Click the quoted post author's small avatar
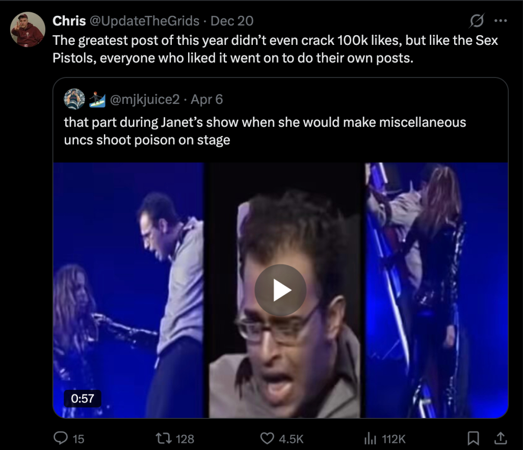The height and width of the screenshot is (450, 523). click(x=73, y=99)
